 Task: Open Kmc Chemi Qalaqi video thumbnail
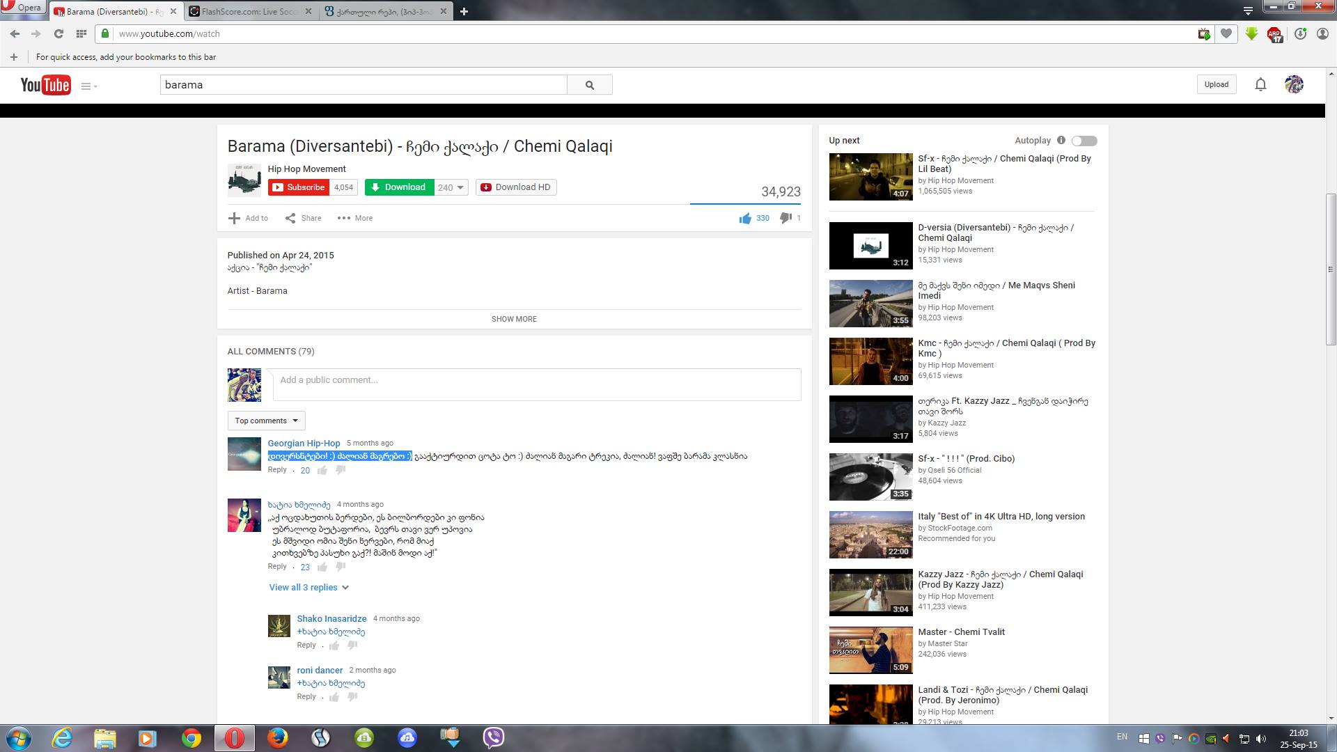coord(870,361)
